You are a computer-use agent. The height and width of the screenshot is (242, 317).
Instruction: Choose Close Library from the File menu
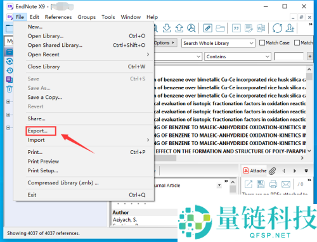[44, 67]
